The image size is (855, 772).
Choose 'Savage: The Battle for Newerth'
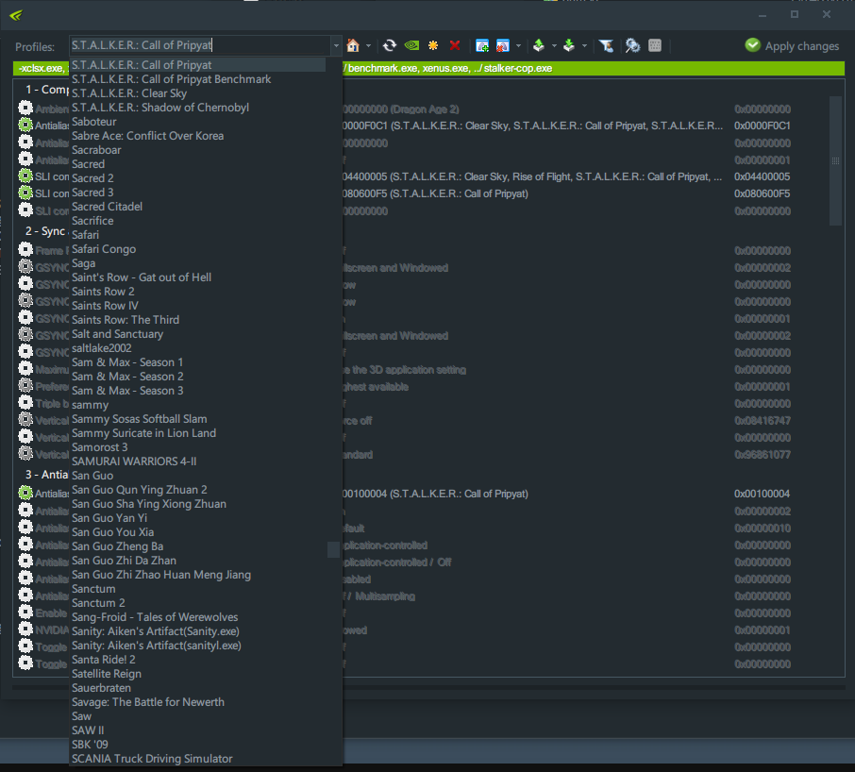tap(148, 702)
